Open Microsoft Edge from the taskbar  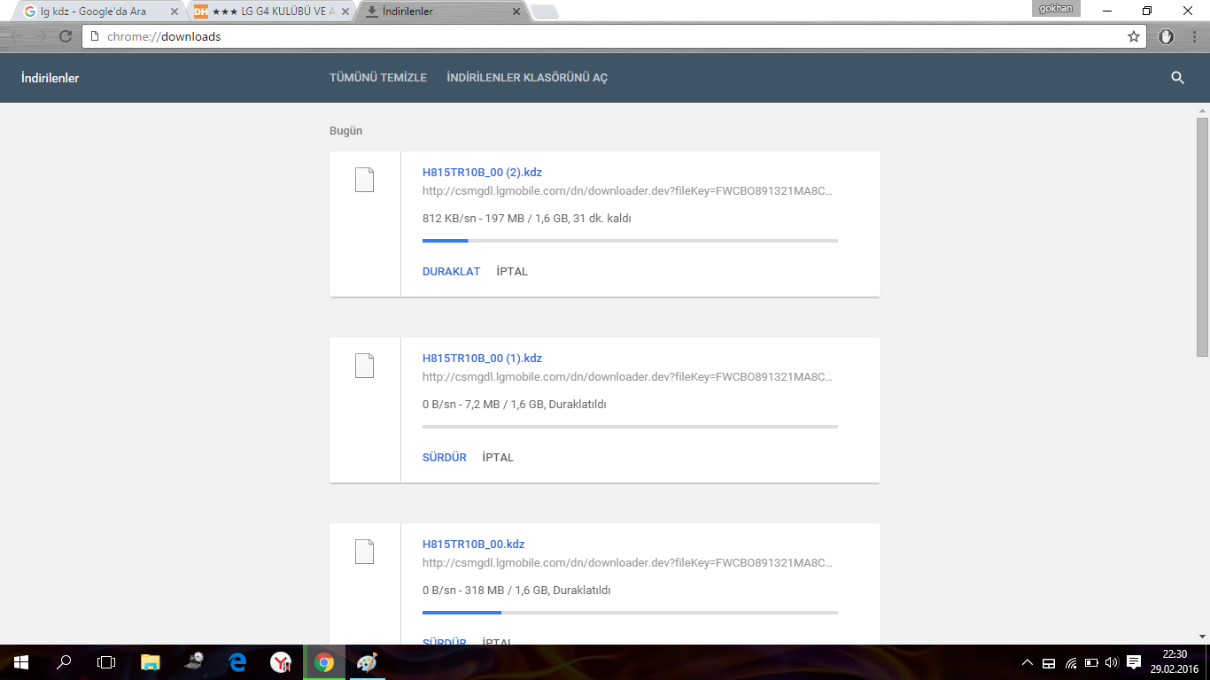coord(237,662)
